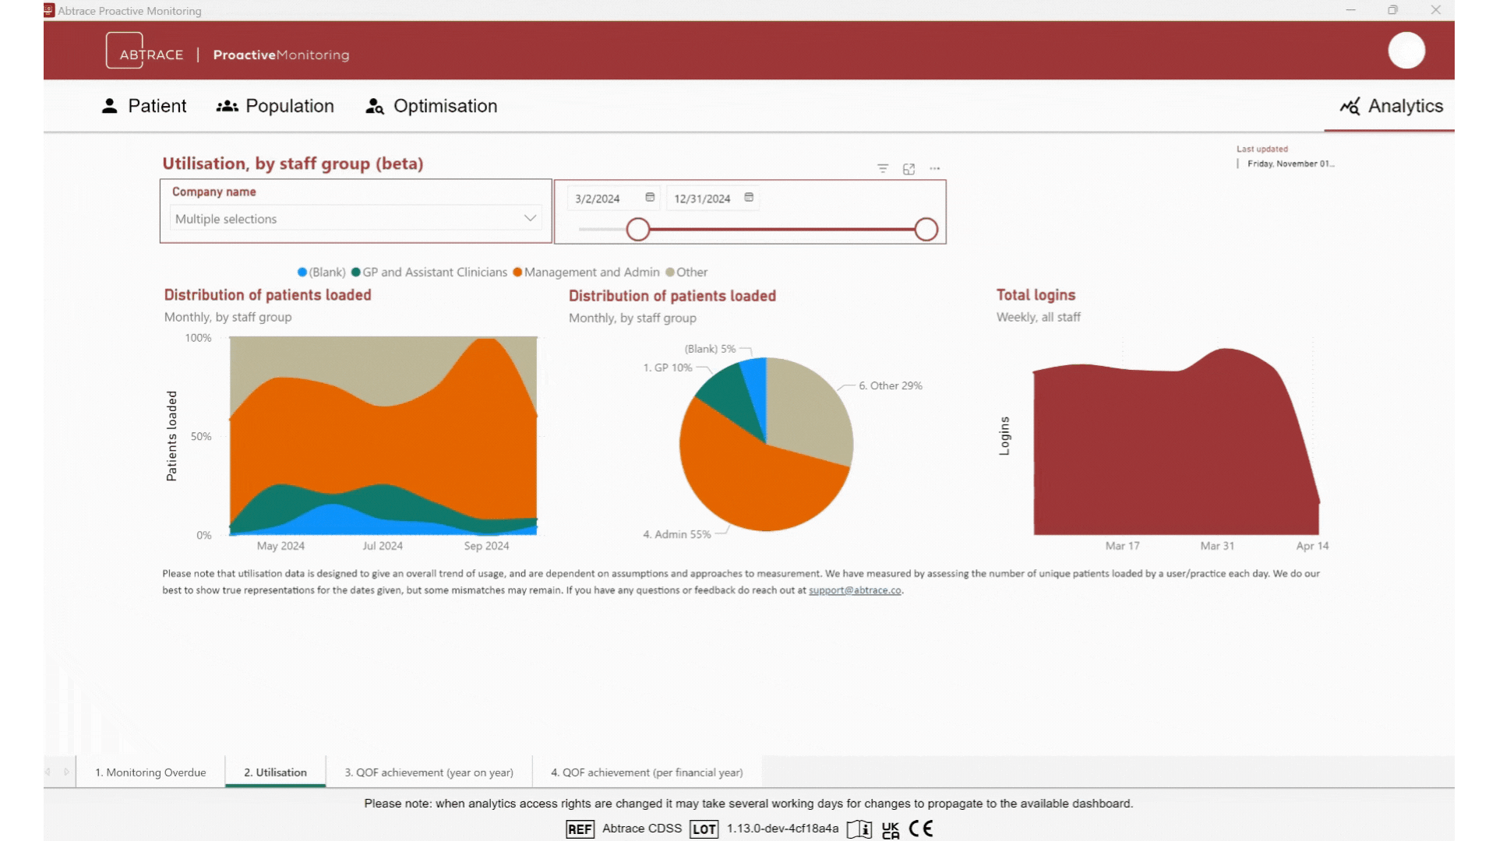Click the Optimisation navigation icon
The width and height of the screenshot is (1496, 841).
click(x=375, y=106)
